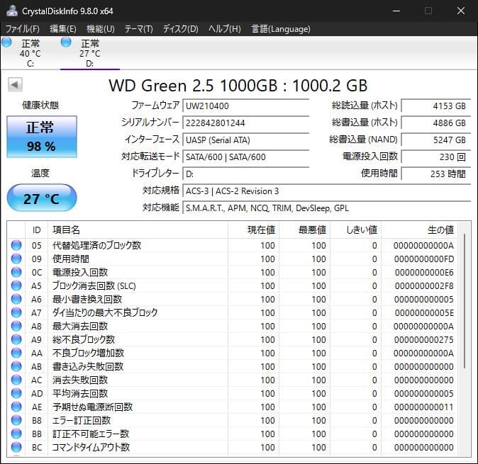Image resolution: width=478 pixels, height=464 pixels.
Task: Click the blue status icon for row AB
Action: [16, 366]
